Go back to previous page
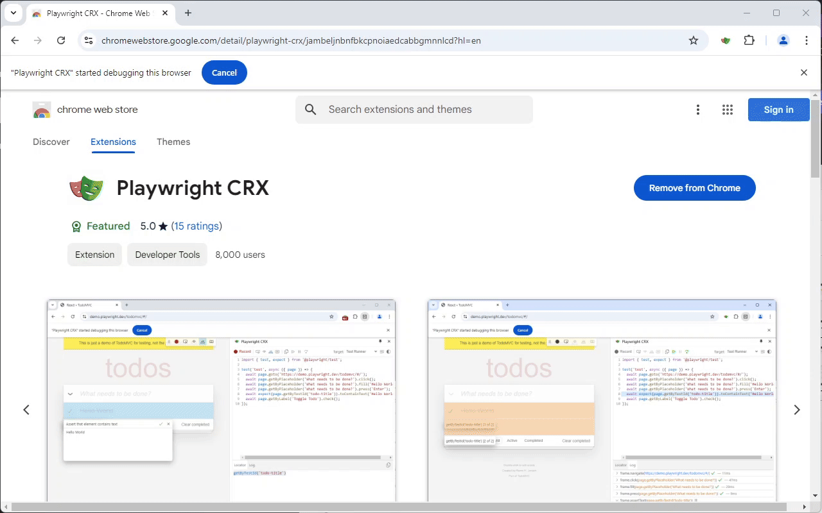This screenshot has height=513, width=822. (x=15, y=40)
